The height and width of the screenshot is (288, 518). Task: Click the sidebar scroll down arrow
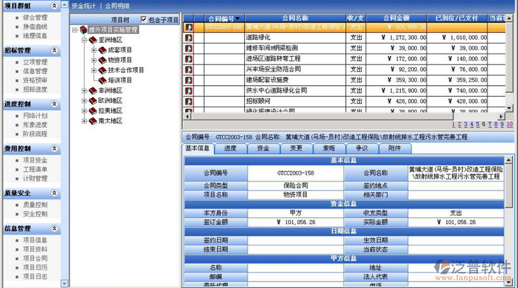coord(64,283)
